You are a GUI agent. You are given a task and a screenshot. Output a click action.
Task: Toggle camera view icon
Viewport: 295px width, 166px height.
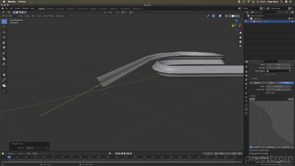240,42
